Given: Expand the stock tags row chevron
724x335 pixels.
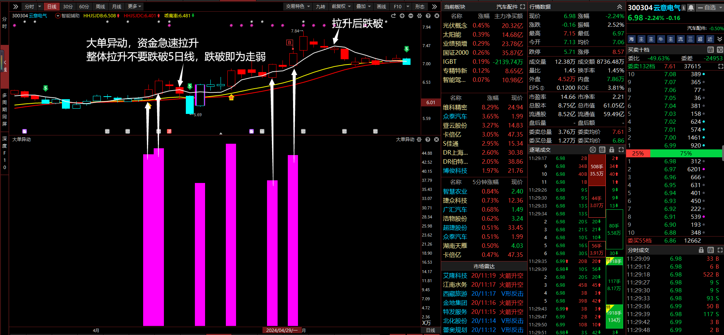Looking at the screenshot, I should point(719,39).
